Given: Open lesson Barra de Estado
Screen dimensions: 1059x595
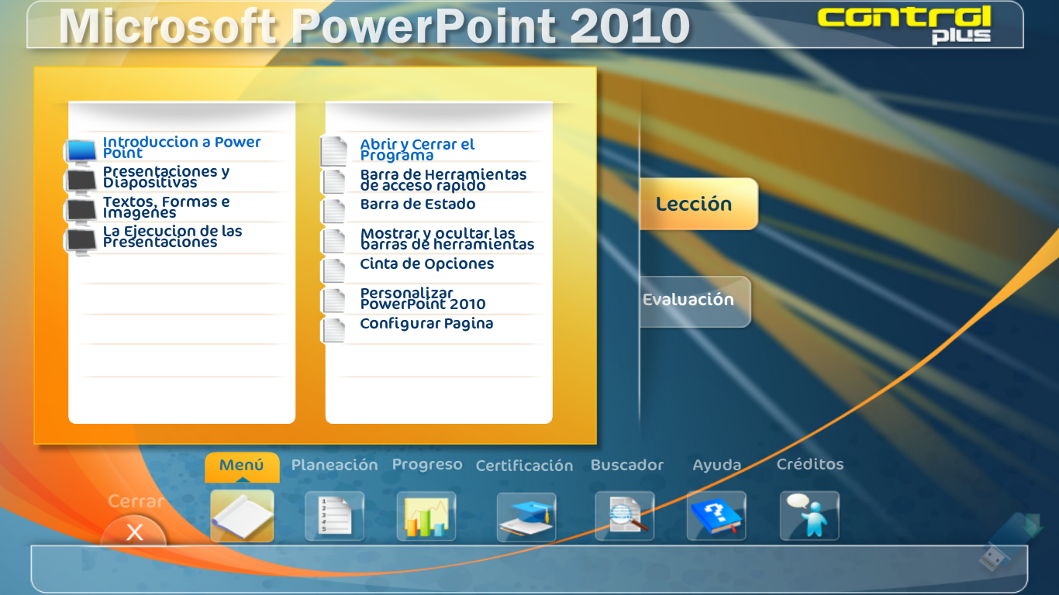Looking at the screenshot, I should [418, 205].
